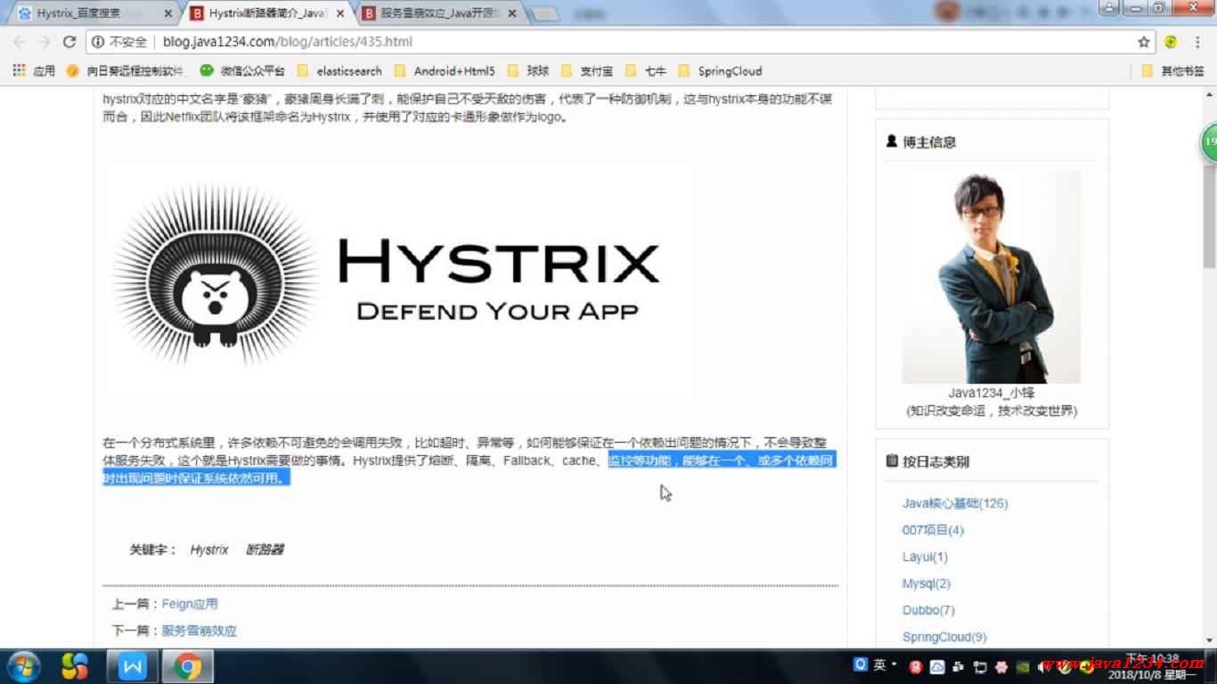1217x684 pixels.
Task: Click the red round tray icon
Action: (x=916, y=667)
